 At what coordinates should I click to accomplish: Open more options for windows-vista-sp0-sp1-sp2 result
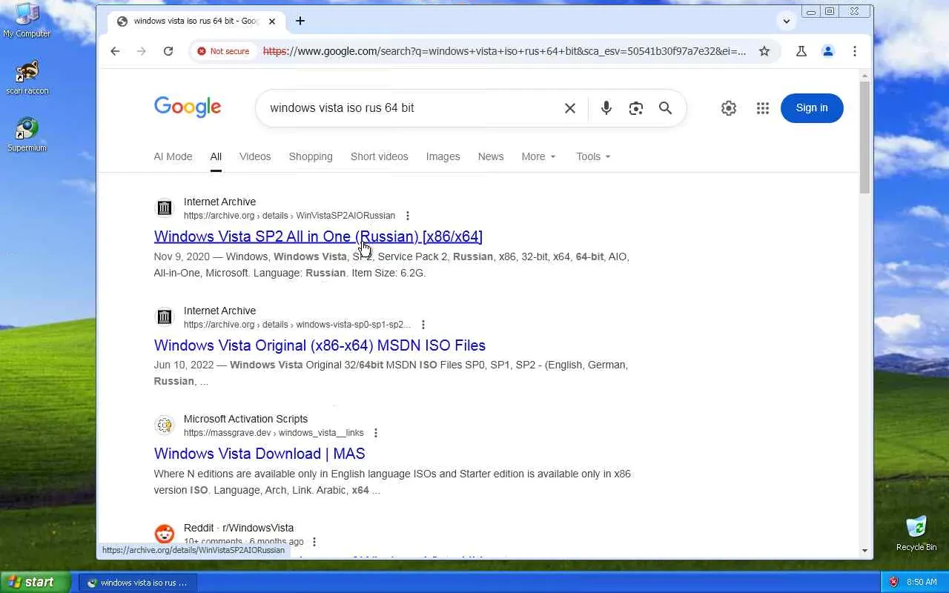pos(423,325)
